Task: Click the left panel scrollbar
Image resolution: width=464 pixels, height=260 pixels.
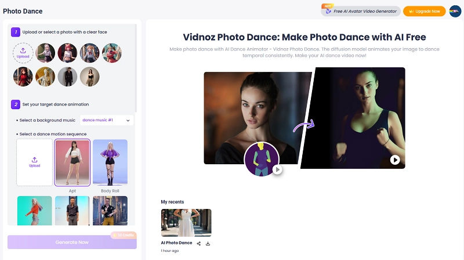Action: pos(136,68)
